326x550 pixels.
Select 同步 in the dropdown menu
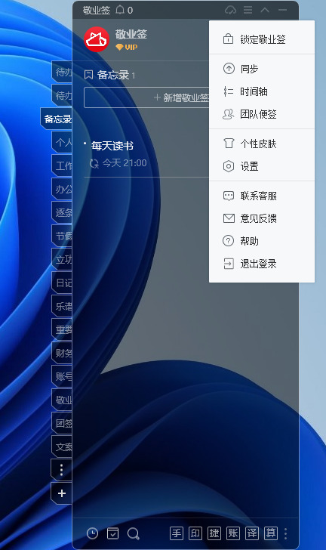[262, 69]
